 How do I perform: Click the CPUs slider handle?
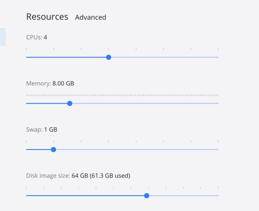[108, 57]
